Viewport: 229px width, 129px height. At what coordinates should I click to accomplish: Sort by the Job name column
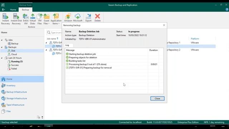tap(51, 39)
